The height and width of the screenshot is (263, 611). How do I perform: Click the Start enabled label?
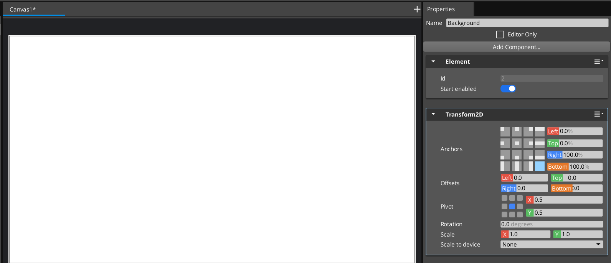(x=458, y=89)
